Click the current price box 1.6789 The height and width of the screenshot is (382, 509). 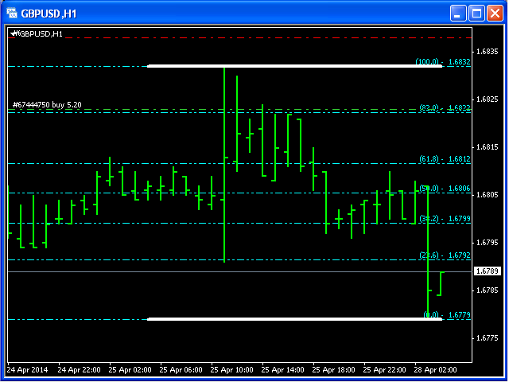click(488, 271)
